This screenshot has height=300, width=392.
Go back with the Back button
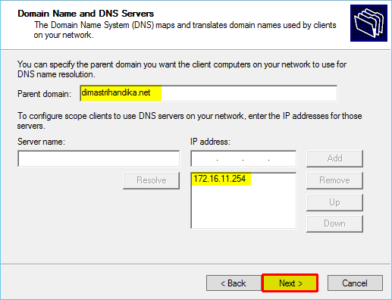coord(234,283)
